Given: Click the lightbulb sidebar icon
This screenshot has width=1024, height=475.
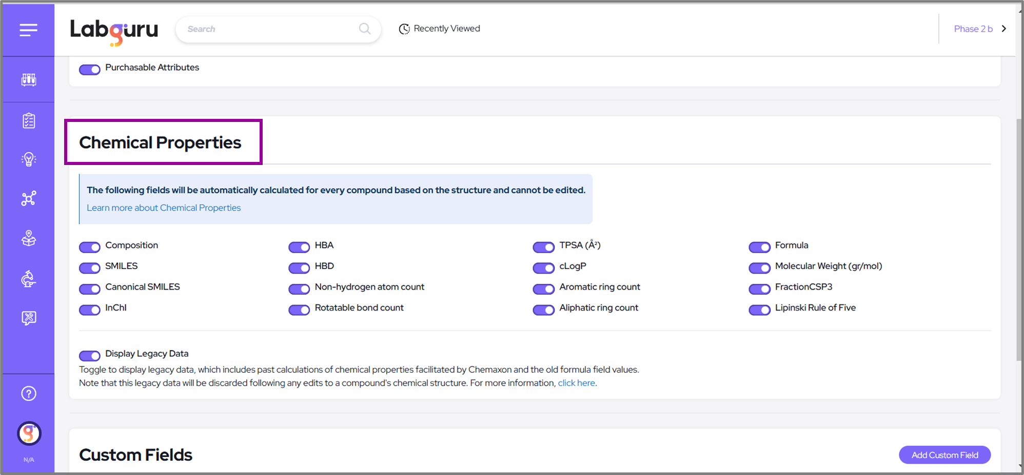Looking at the screenshot, I should (x=29, y=159).
